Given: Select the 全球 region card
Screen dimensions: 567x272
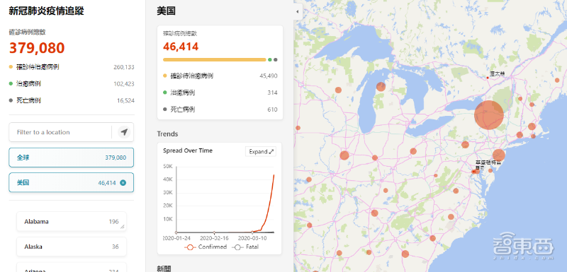Looking at the screenshot, I should 72,158.
